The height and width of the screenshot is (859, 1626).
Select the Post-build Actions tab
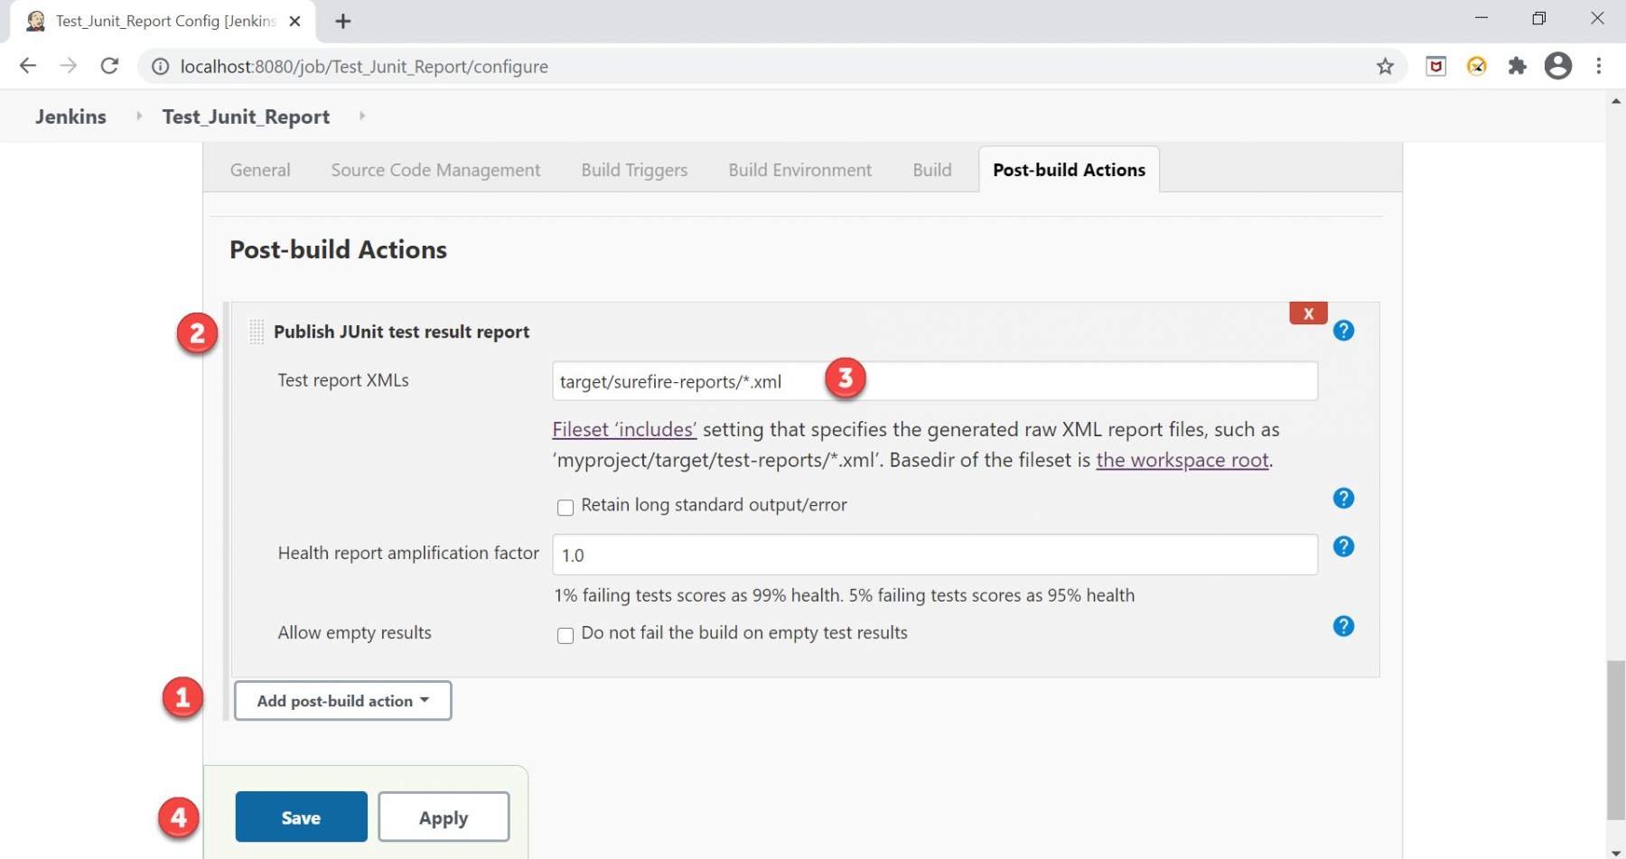(1069, 170)
